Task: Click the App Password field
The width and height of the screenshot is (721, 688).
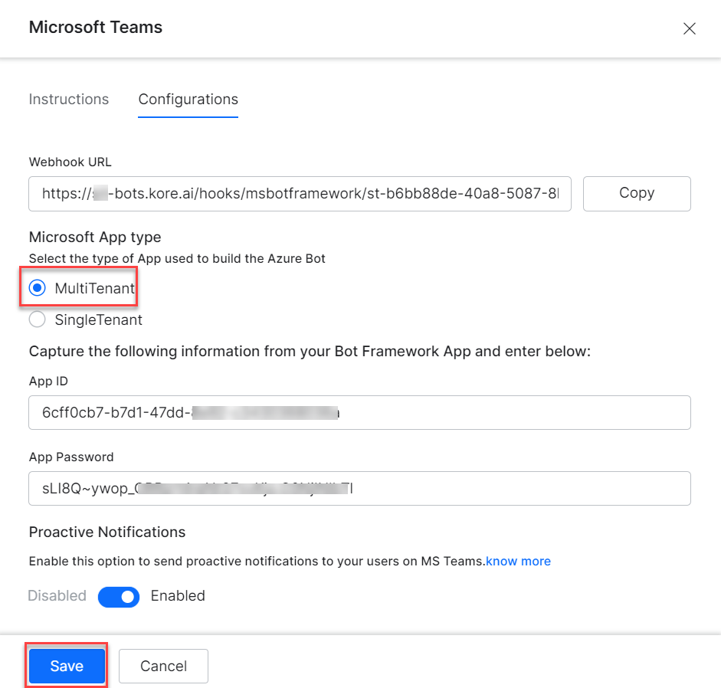Action: point(359,488)
